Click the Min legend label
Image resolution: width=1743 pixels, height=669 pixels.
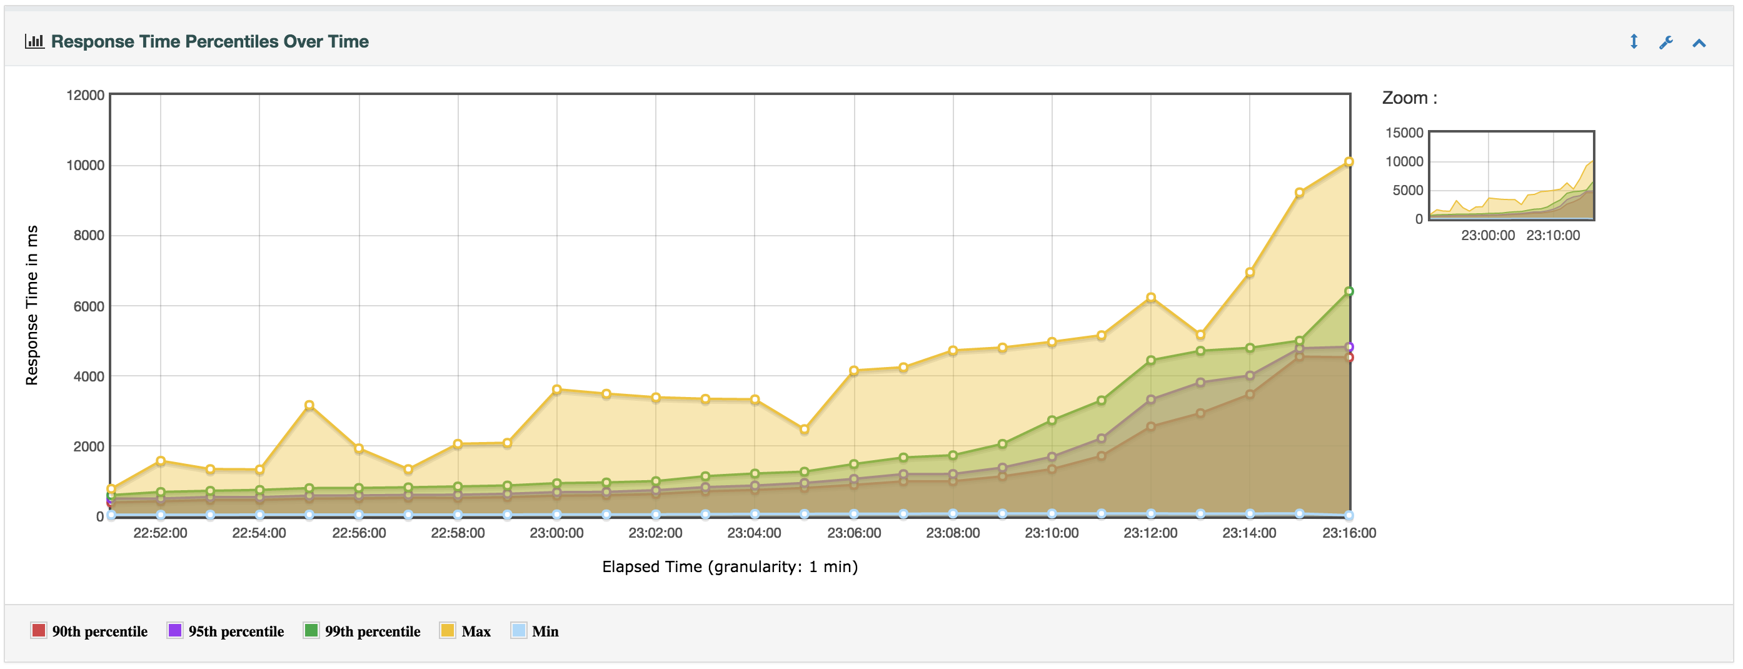[x=545, y=631]
